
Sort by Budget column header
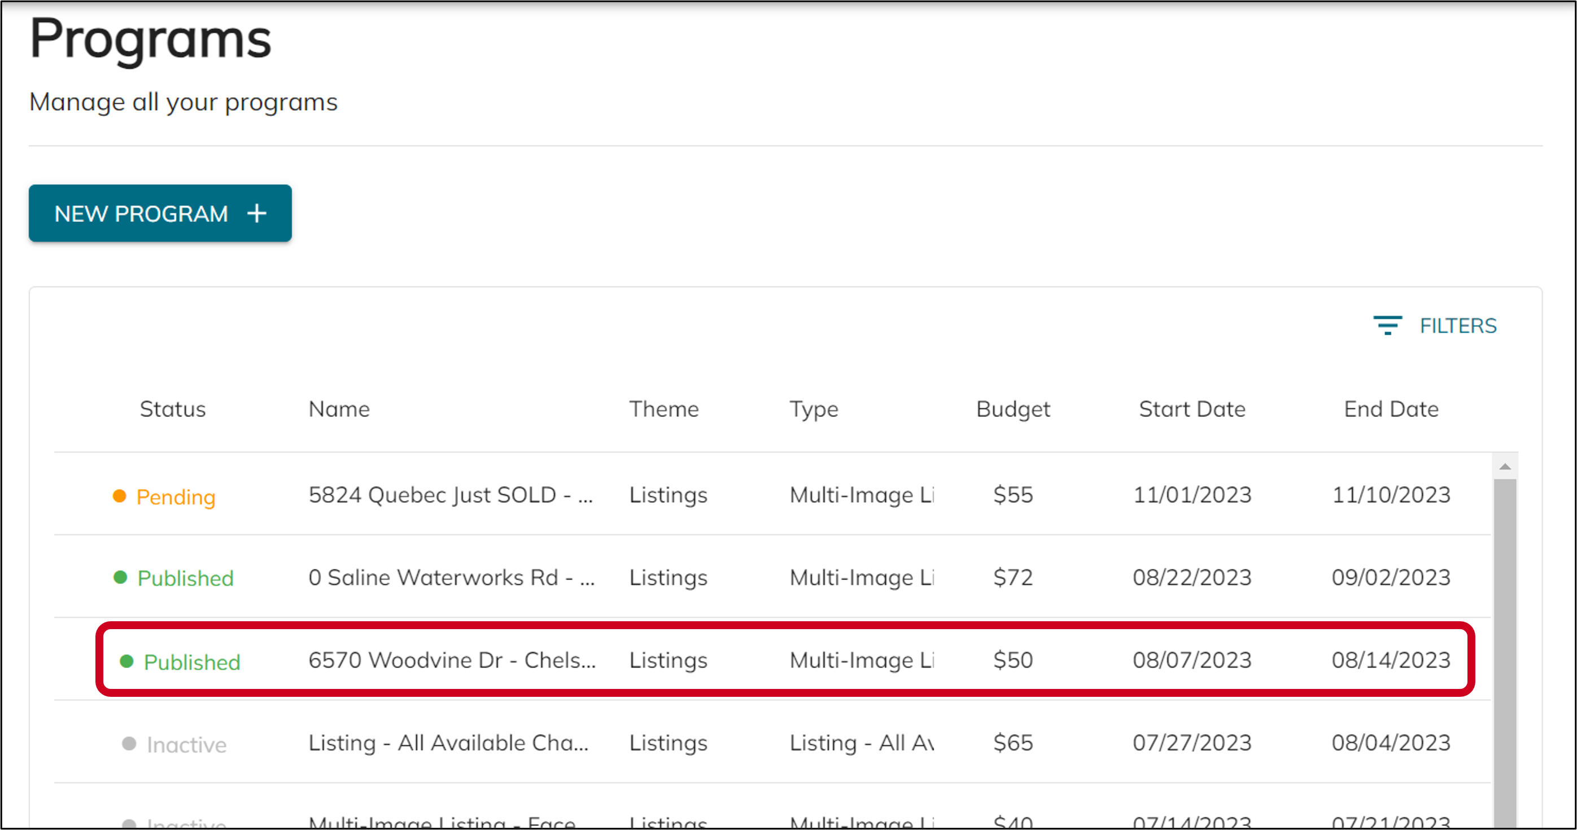[1013, 409]
